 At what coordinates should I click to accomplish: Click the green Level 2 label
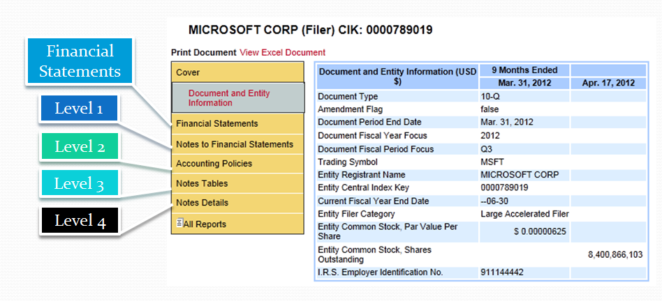78,147
